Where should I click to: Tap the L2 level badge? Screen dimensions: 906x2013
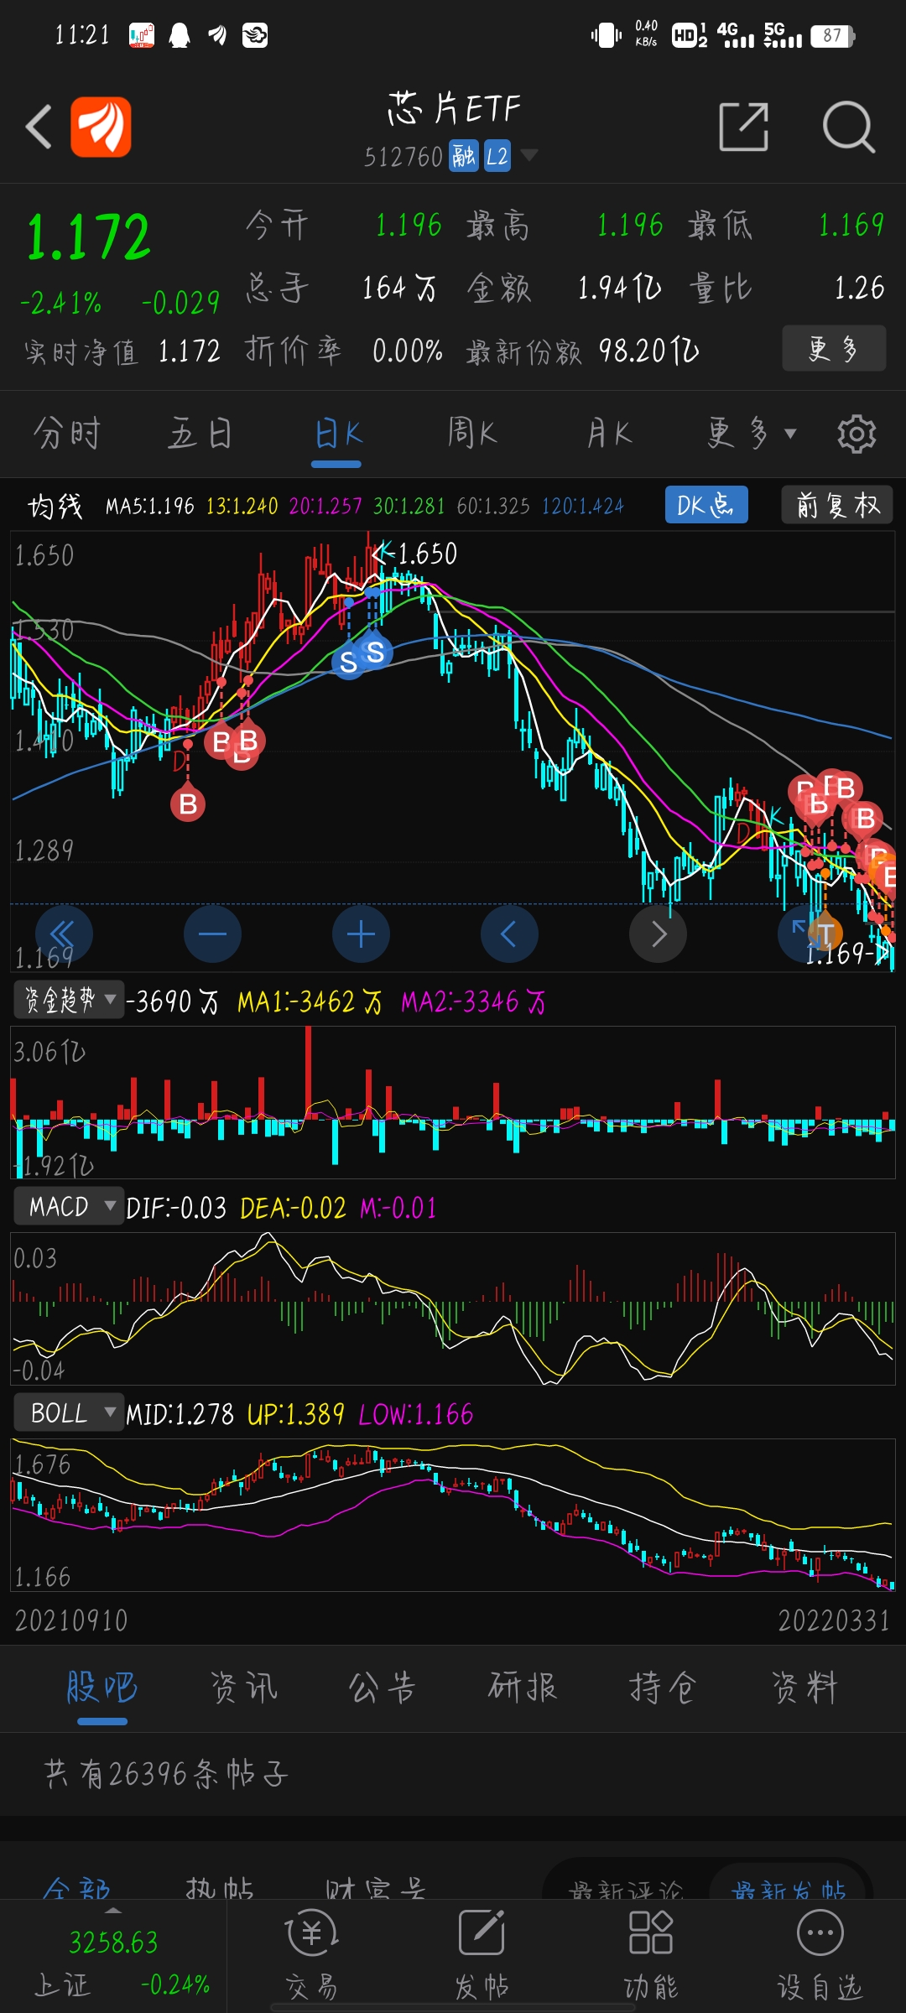[497, 156]
